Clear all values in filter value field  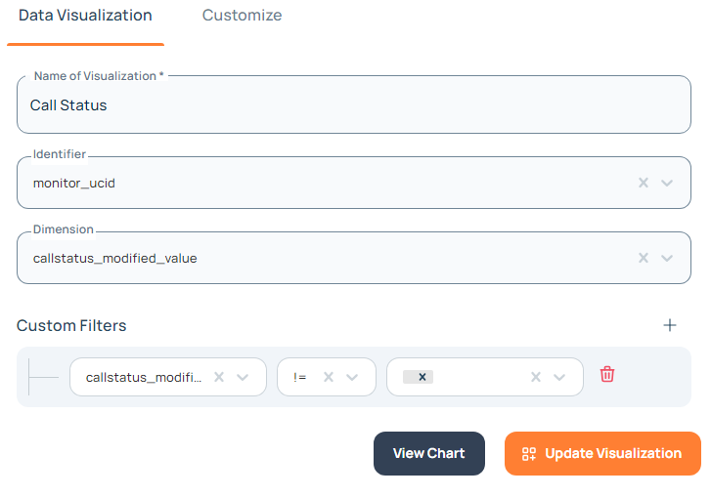(536, 377)
